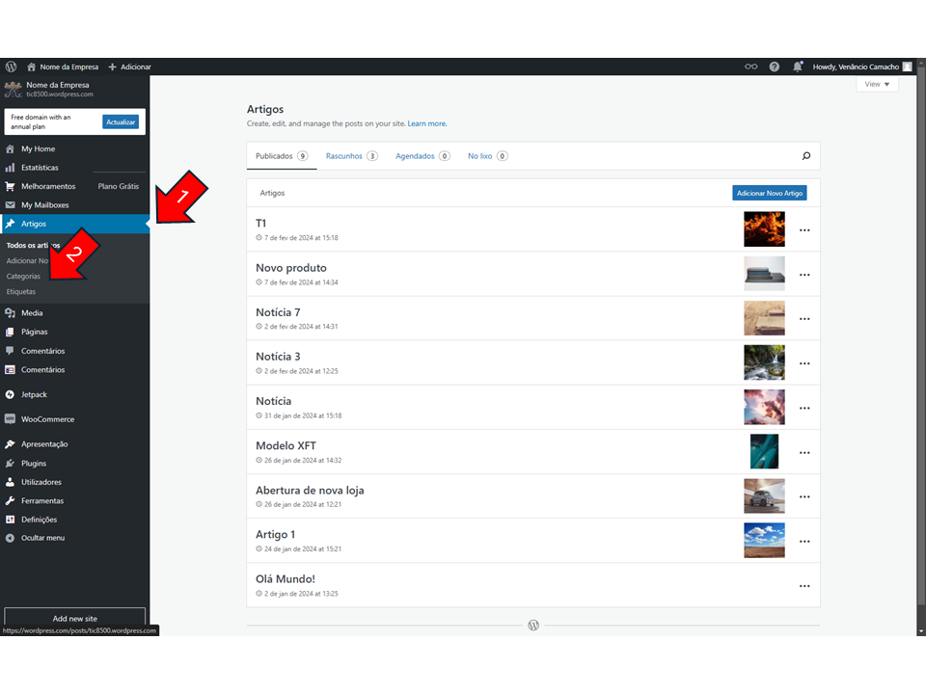The width and height of the screenshot is (926, 694).
Task: Open Etiquetas in the Artigos submenu
Action: 21,291
